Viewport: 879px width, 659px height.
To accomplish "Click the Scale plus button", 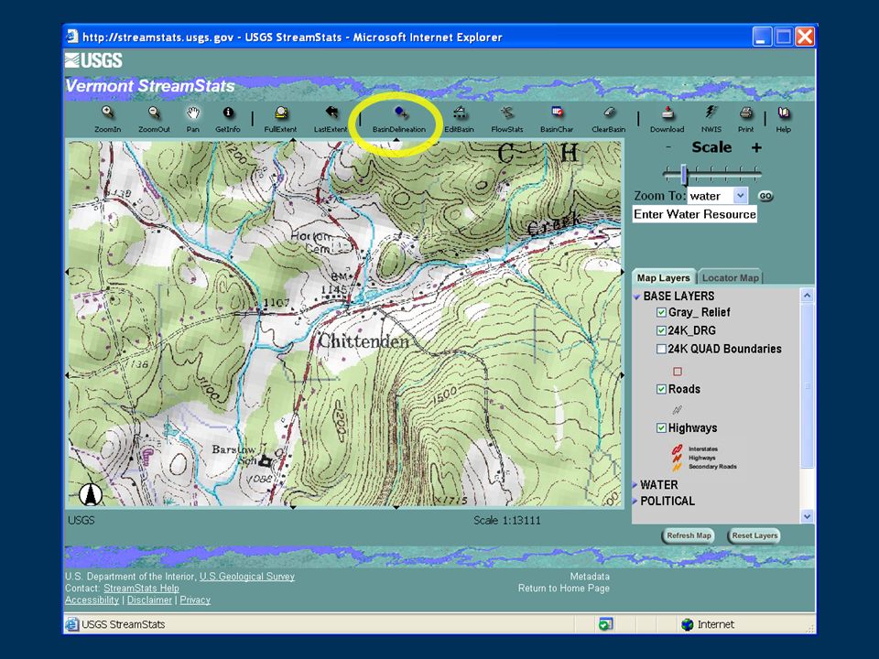I will [x=756, y=147].
